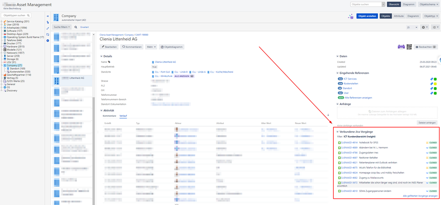
Task: Click in the Objekttypen suchen input field
Action: [x=16, y=15]
